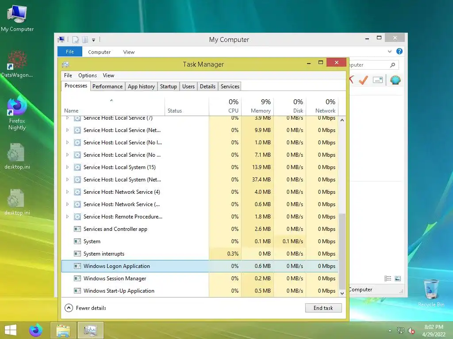Screen dimensions: 453x339
Task: Open Task Manager Options menu
Action: 88,75
